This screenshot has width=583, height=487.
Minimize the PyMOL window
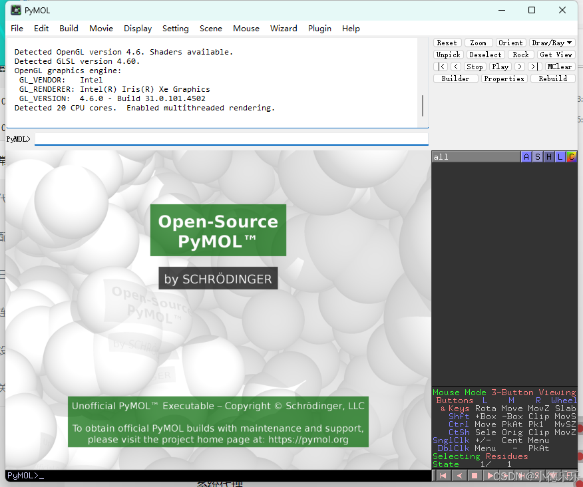tap(502, 10)
